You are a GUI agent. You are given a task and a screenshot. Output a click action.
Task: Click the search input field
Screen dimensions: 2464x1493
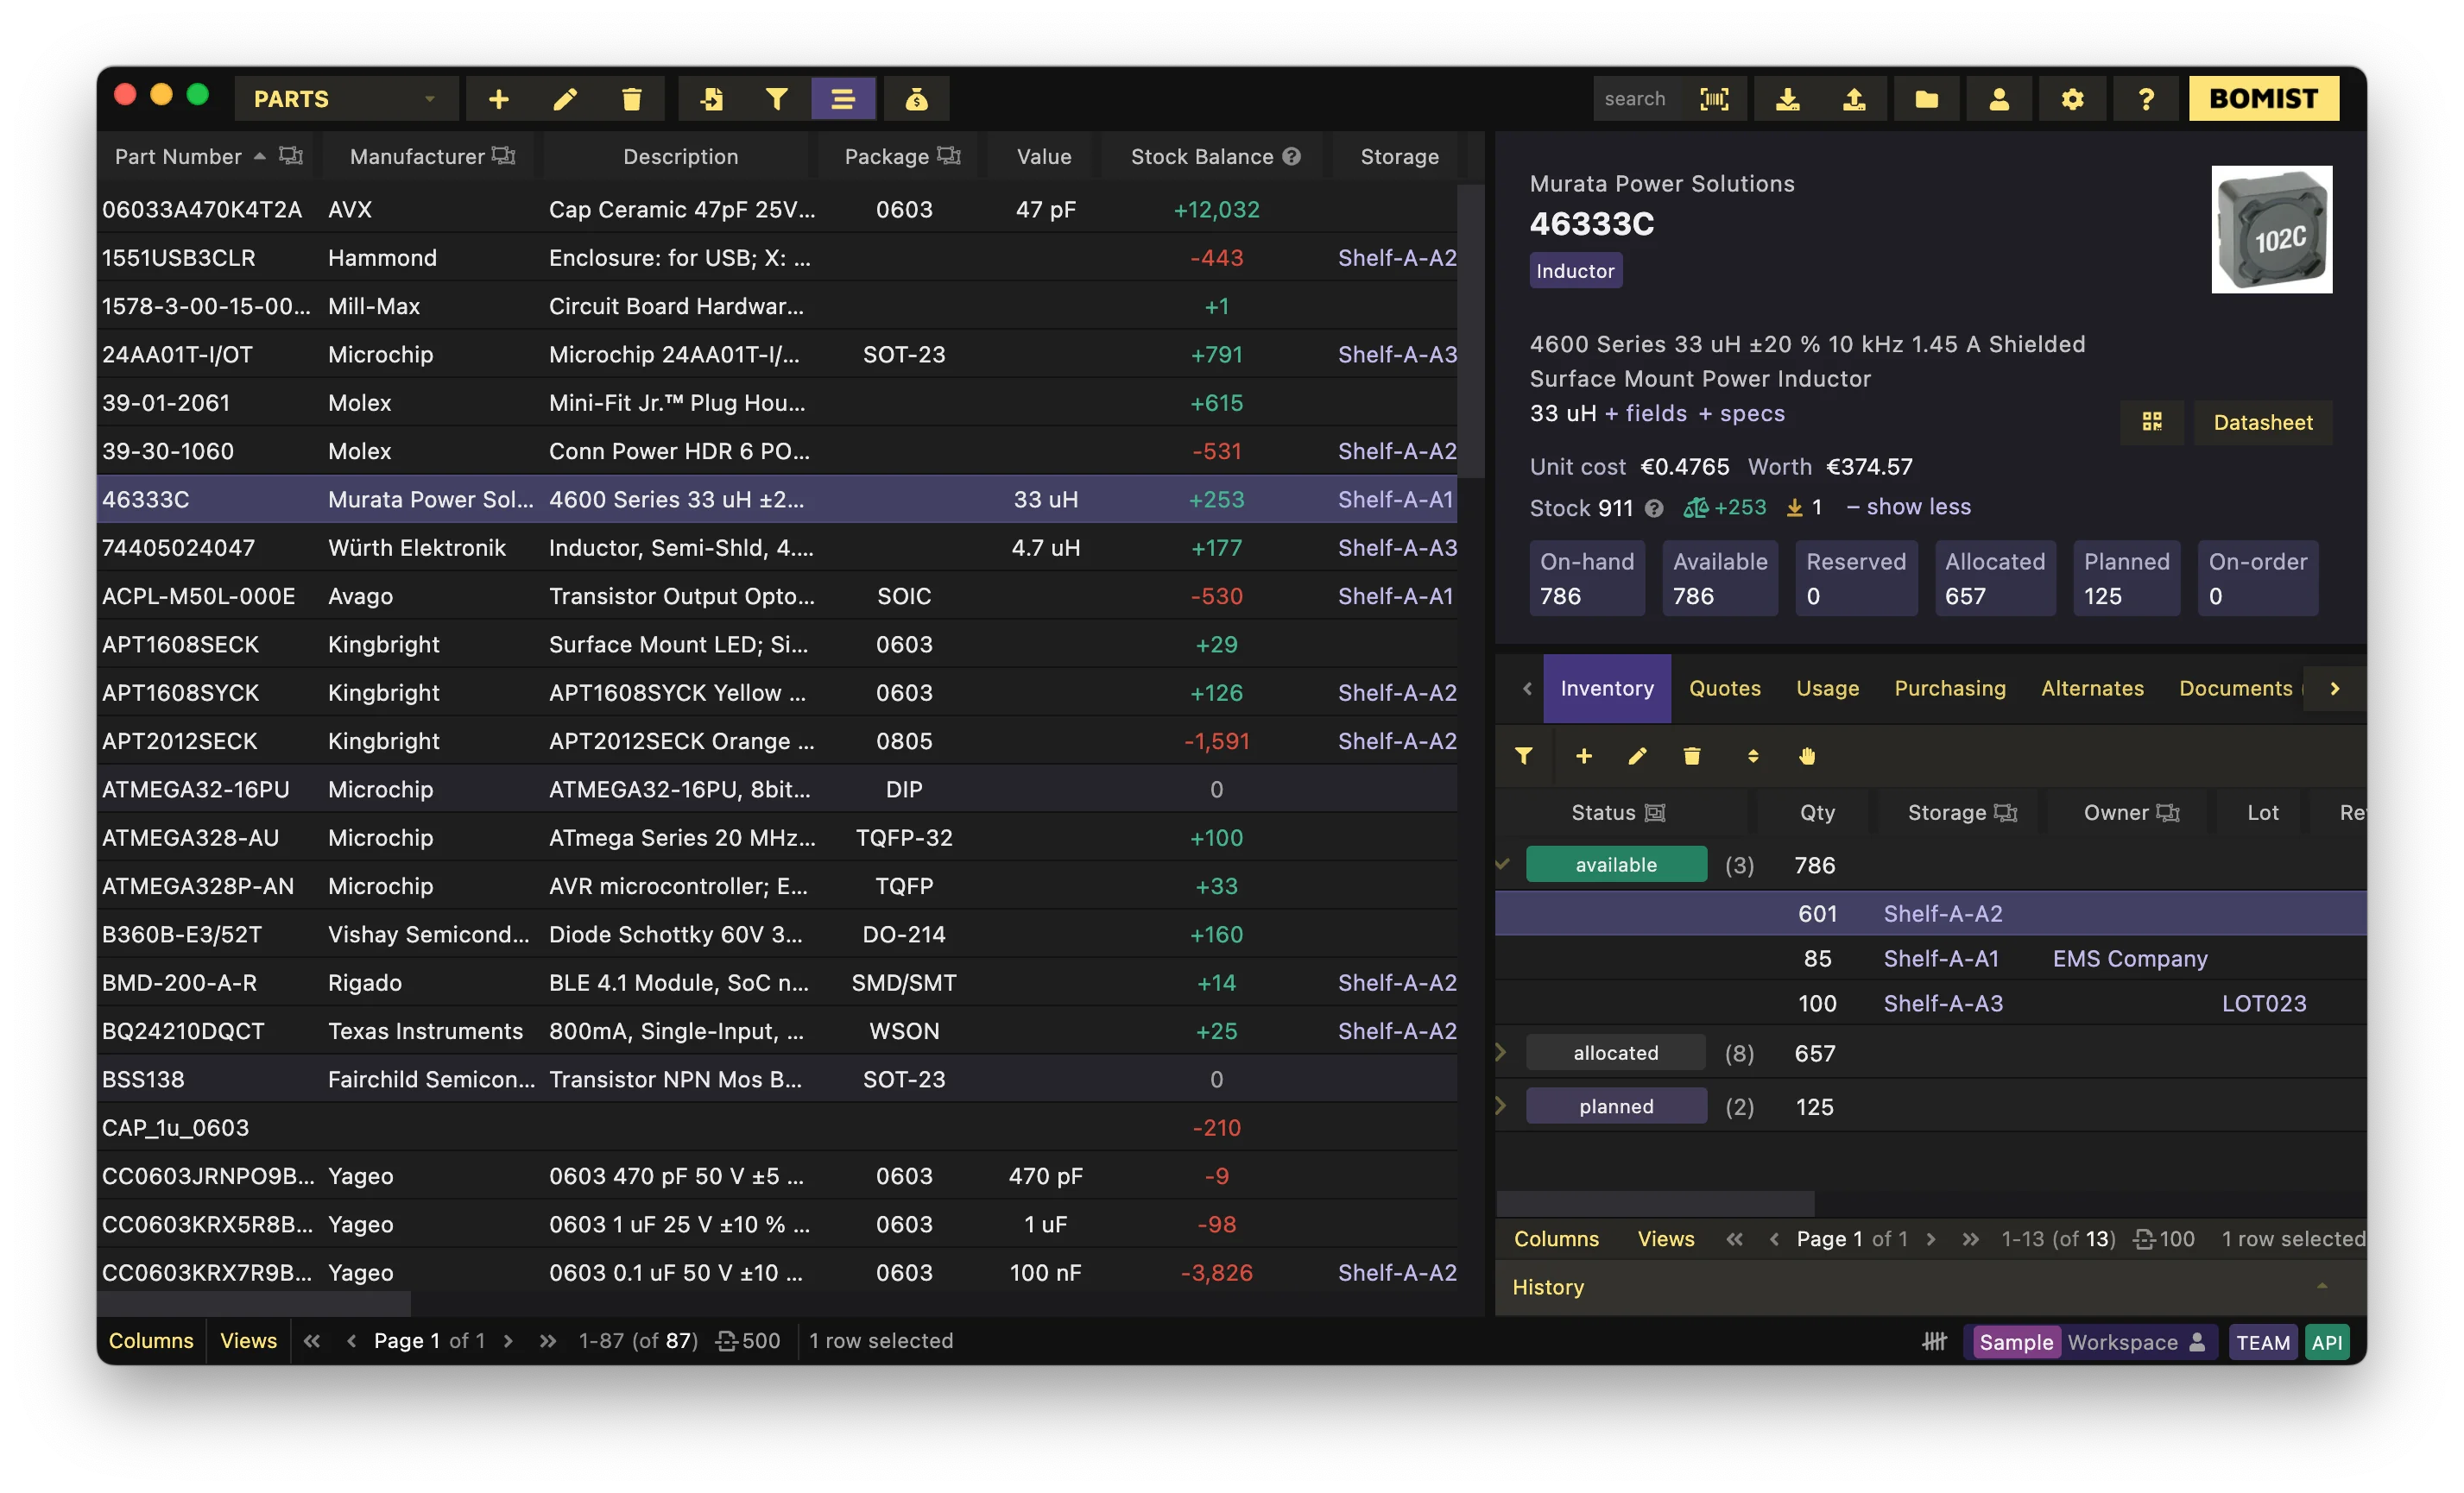click(x=1636, y=99)
